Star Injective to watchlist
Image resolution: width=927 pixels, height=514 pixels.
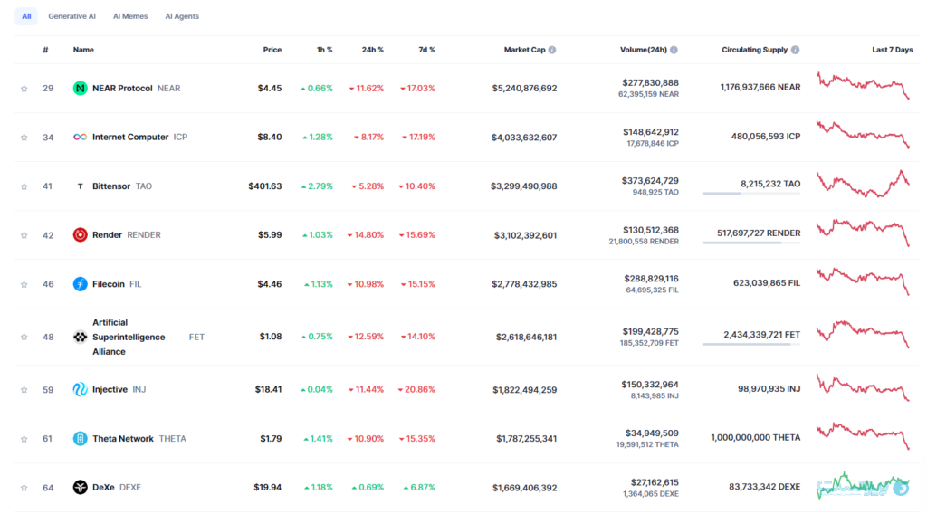tap(24, 390)
